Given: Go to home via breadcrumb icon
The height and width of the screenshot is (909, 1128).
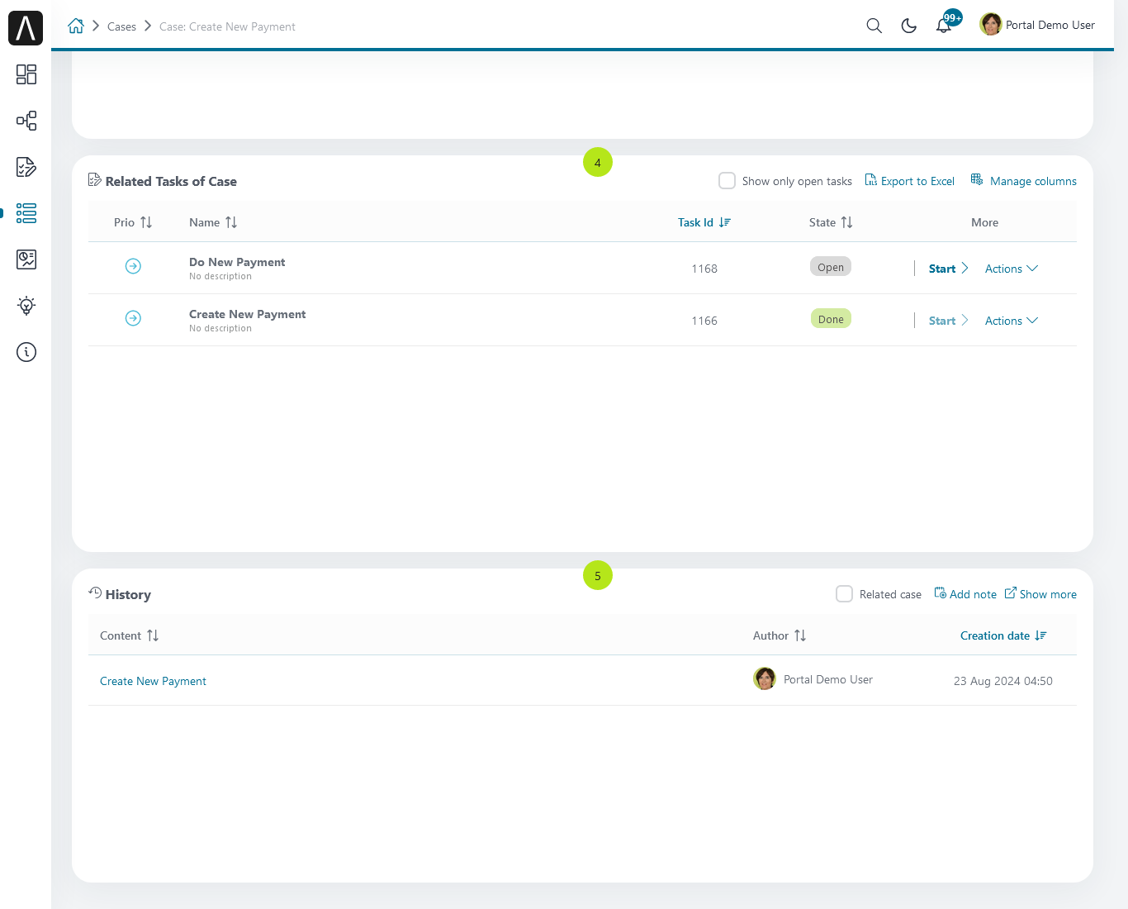Looking at the screenshot, I should pyautogui.click(x=76, y=26).
